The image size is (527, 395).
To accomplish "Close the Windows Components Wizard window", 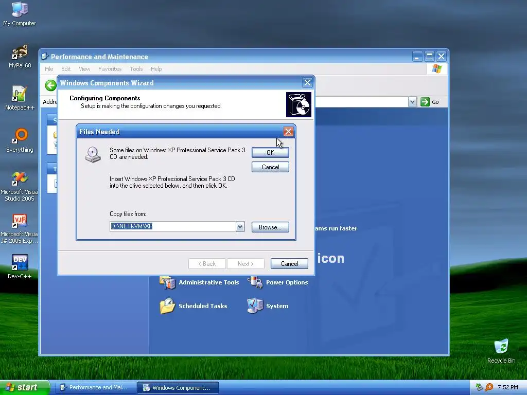I will [307, 83].
